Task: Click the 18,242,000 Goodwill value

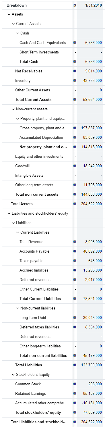Action: [92, 166]
